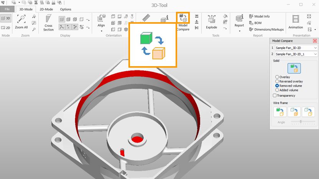The height and width of the screenshot is (179, 319).
Task: Expand the model 1 Sample Fan_3D-2D dropdown
Action: coord(315,48)
